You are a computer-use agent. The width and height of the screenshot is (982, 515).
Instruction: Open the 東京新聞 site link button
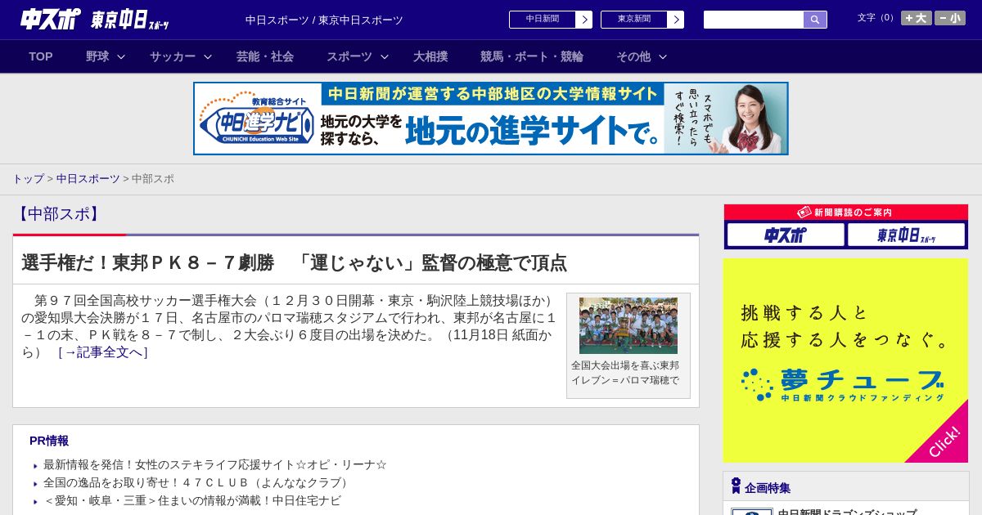click(x=642, y=20)
